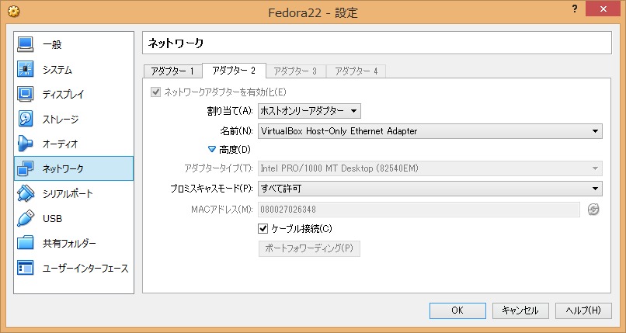Select the アダプター 2 tab
Screen dimensions: 626x333
click(x=234, y=71)
